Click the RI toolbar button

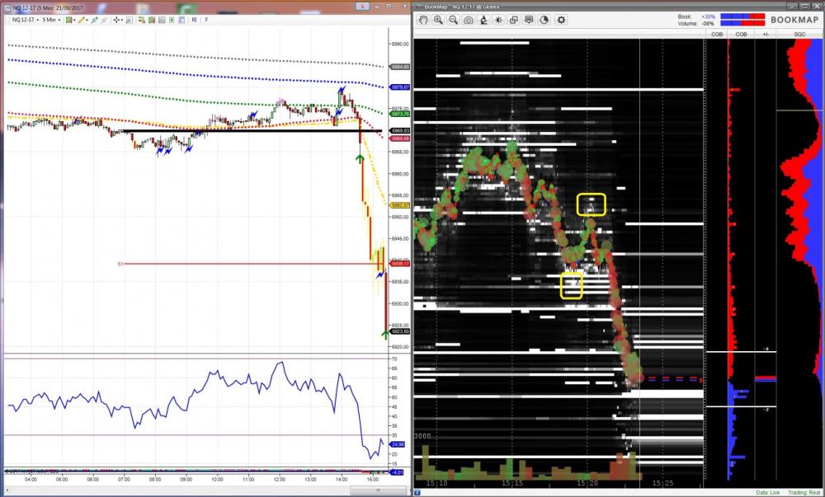point(194,20)
